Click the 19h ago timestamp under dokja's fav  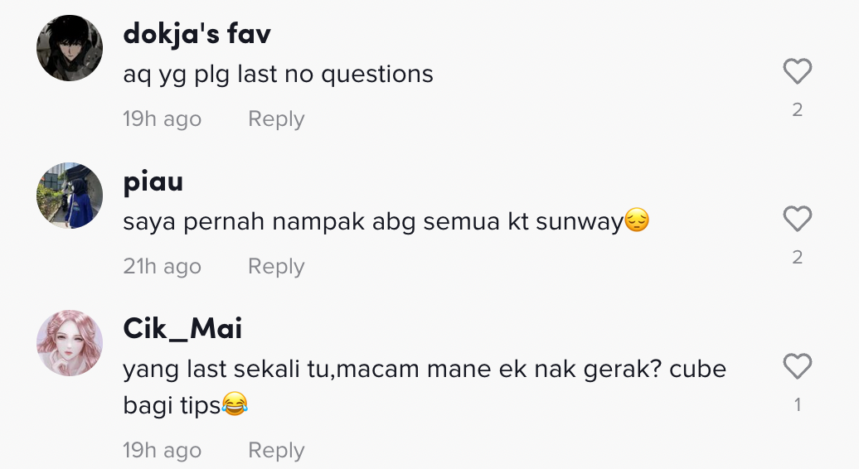click(162, 119)
